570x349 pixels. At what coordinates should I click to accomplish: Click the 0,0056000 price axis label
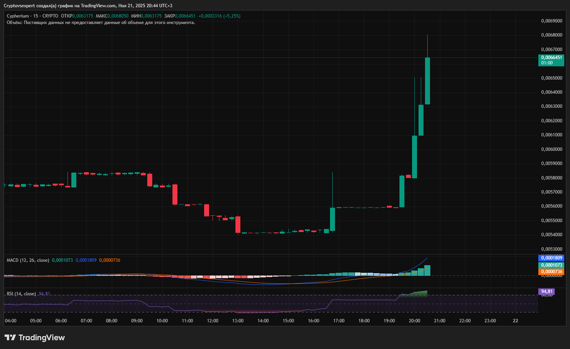click(551, 206)
